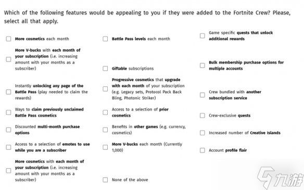This screenshot has height=190, width=304.
Task: Check the Crew-exclusive quests box
Action: click(x=202, y=116)
